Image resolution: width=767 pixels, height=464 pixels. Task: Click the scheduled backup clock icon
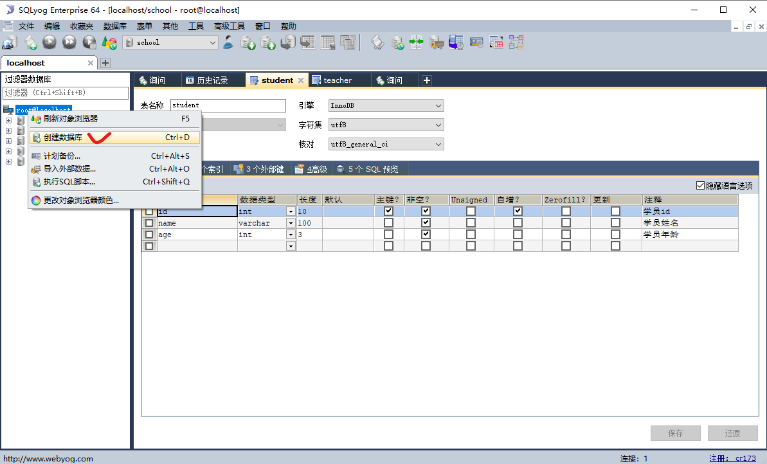tap(456, 42)
